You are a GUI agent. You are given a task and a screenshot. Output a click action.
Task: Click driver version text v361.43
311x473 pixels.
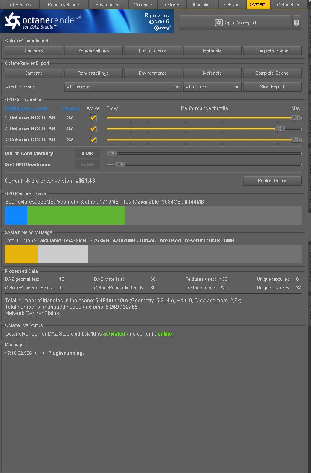coord(85,181)
